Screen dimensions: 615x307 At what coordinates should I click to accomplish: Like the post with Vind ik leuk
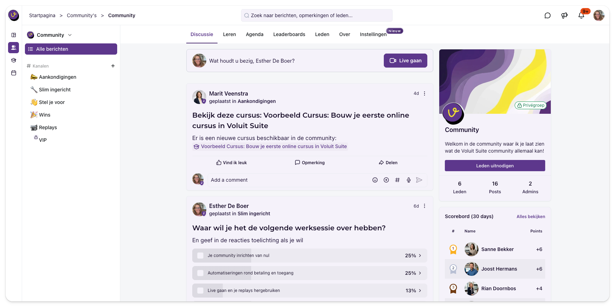click(x=232, y=163)
